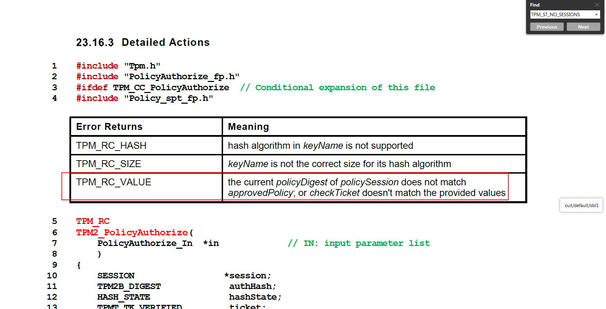Click the TPM_RC_SIZE table cell
This screenshot has height=309, width=606.
146,164
